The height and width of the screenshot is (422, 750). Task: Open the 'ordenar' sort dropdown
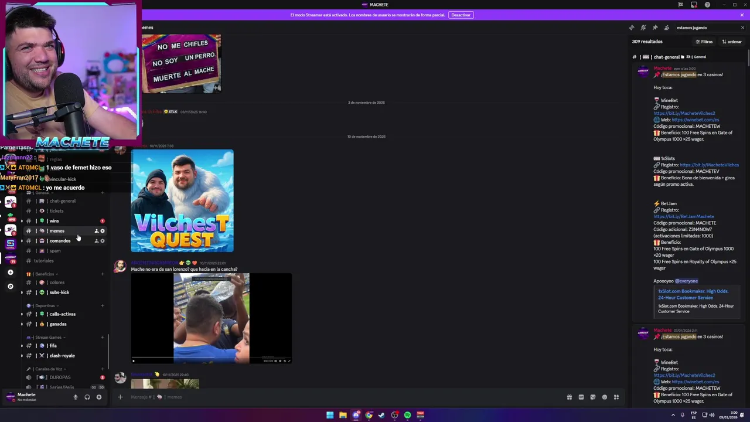[x=732, y=42]
